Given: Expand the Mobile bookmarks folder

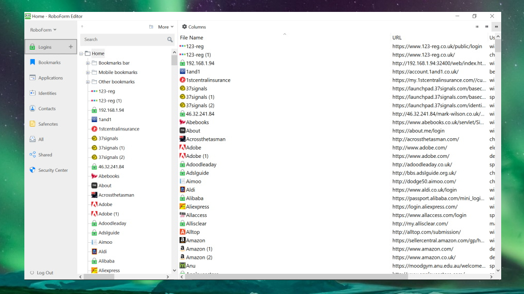Looking at the screenshot, I should point(88,72).
